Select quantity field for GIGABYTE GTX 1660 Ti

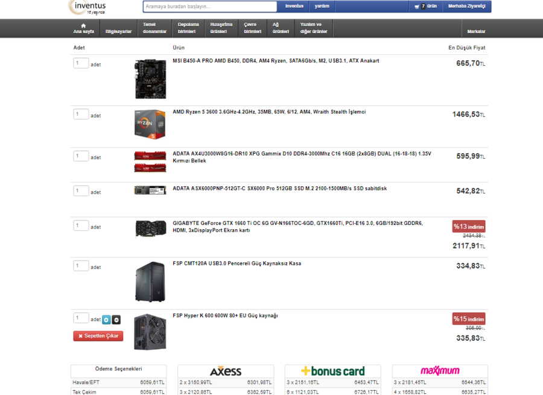(x=81, y=226)
